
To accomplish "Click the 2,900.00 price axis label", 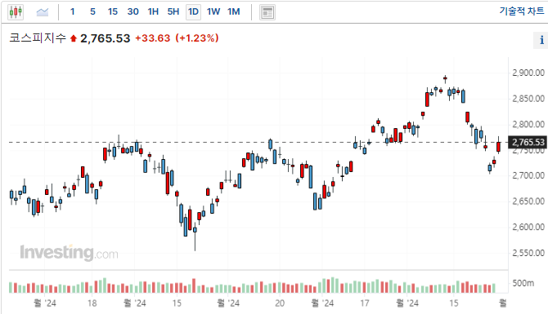I will (528, 73).
